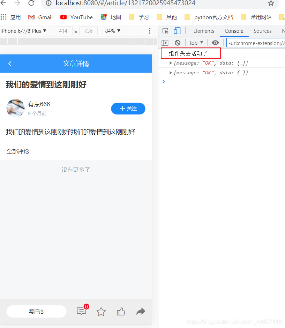
Task: Open the 地图 maps bookmark
Action: pos(111,17)
